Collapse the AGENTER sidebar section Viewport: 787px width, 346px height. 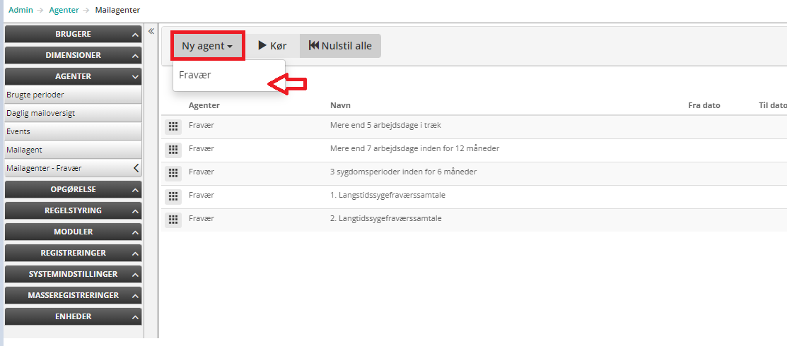click(73, 76)
